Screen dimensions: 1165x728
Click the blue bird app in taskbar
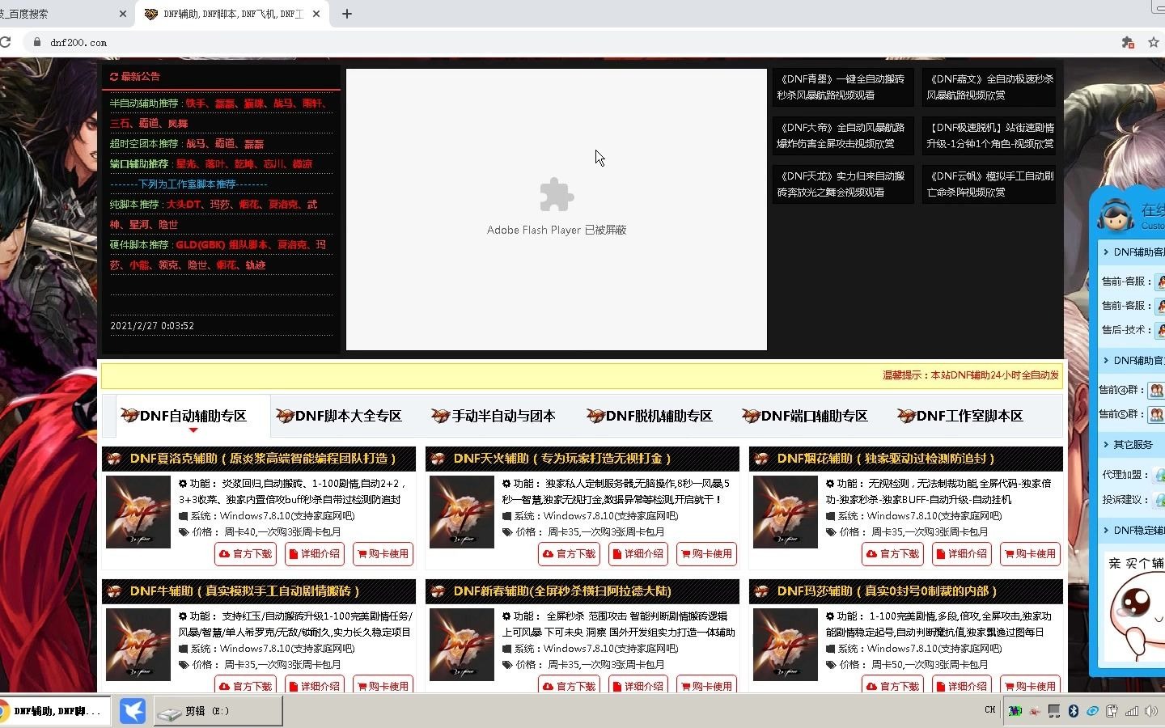click(133, 711)
